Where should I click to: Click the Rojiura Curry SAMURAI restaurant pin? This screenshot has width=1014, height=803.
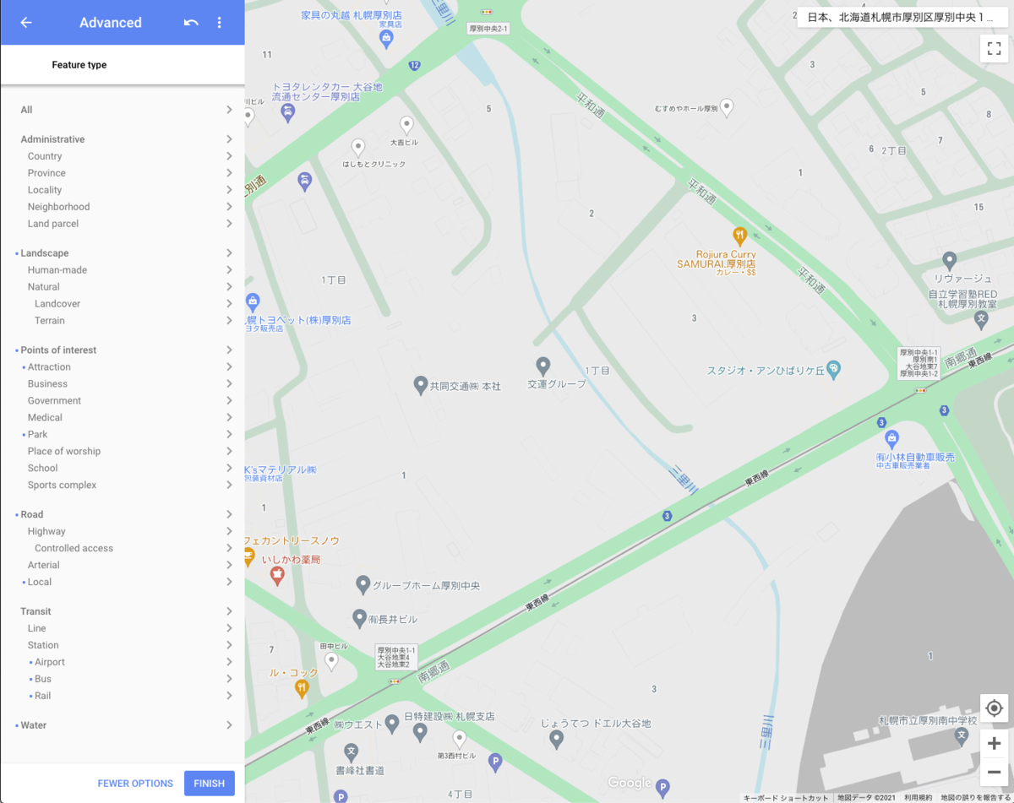click(739, 236)
